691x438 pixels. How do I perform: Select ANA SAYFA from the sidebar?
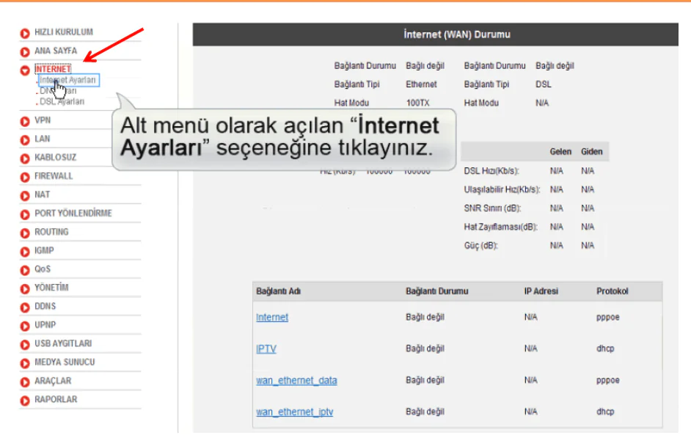click(55, 51)
